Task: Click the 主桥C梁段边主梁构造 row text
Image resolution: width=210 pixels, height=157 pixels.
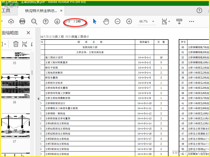Action: 57,144
